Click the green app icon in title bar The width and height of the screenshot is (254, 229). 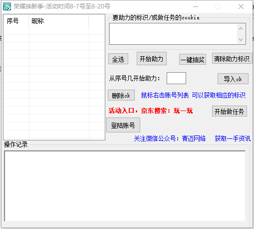coord(7,6)
